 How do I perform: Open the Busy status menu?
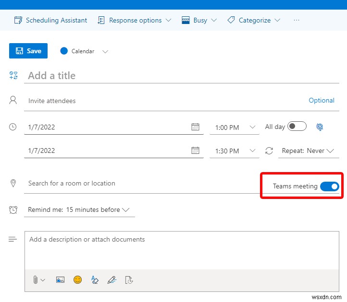[199, 20]
